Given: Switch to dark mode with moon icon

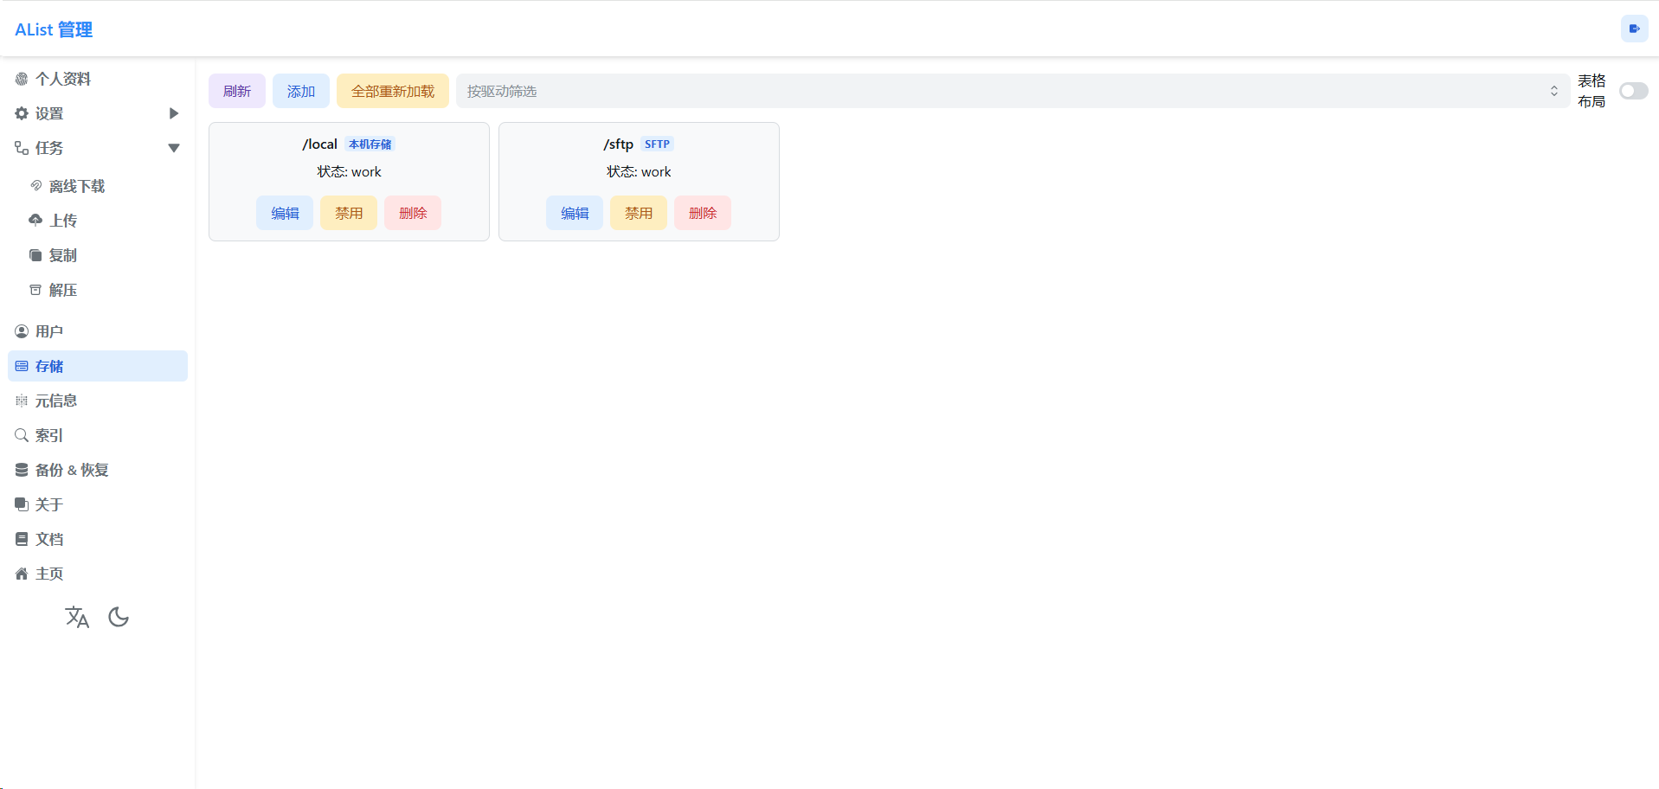Looking at the screenshot, I should [x=119, y=617].
